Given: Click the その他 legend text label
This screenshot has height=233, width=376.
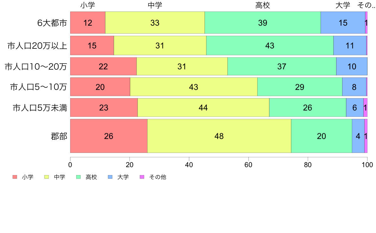Looking at the screenshot, I should pyautogui.click(x=158, y=177).
